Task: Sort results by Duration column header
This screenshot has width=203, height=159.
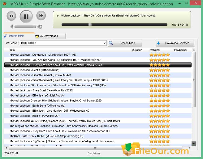Action: (x=137, y=50)
